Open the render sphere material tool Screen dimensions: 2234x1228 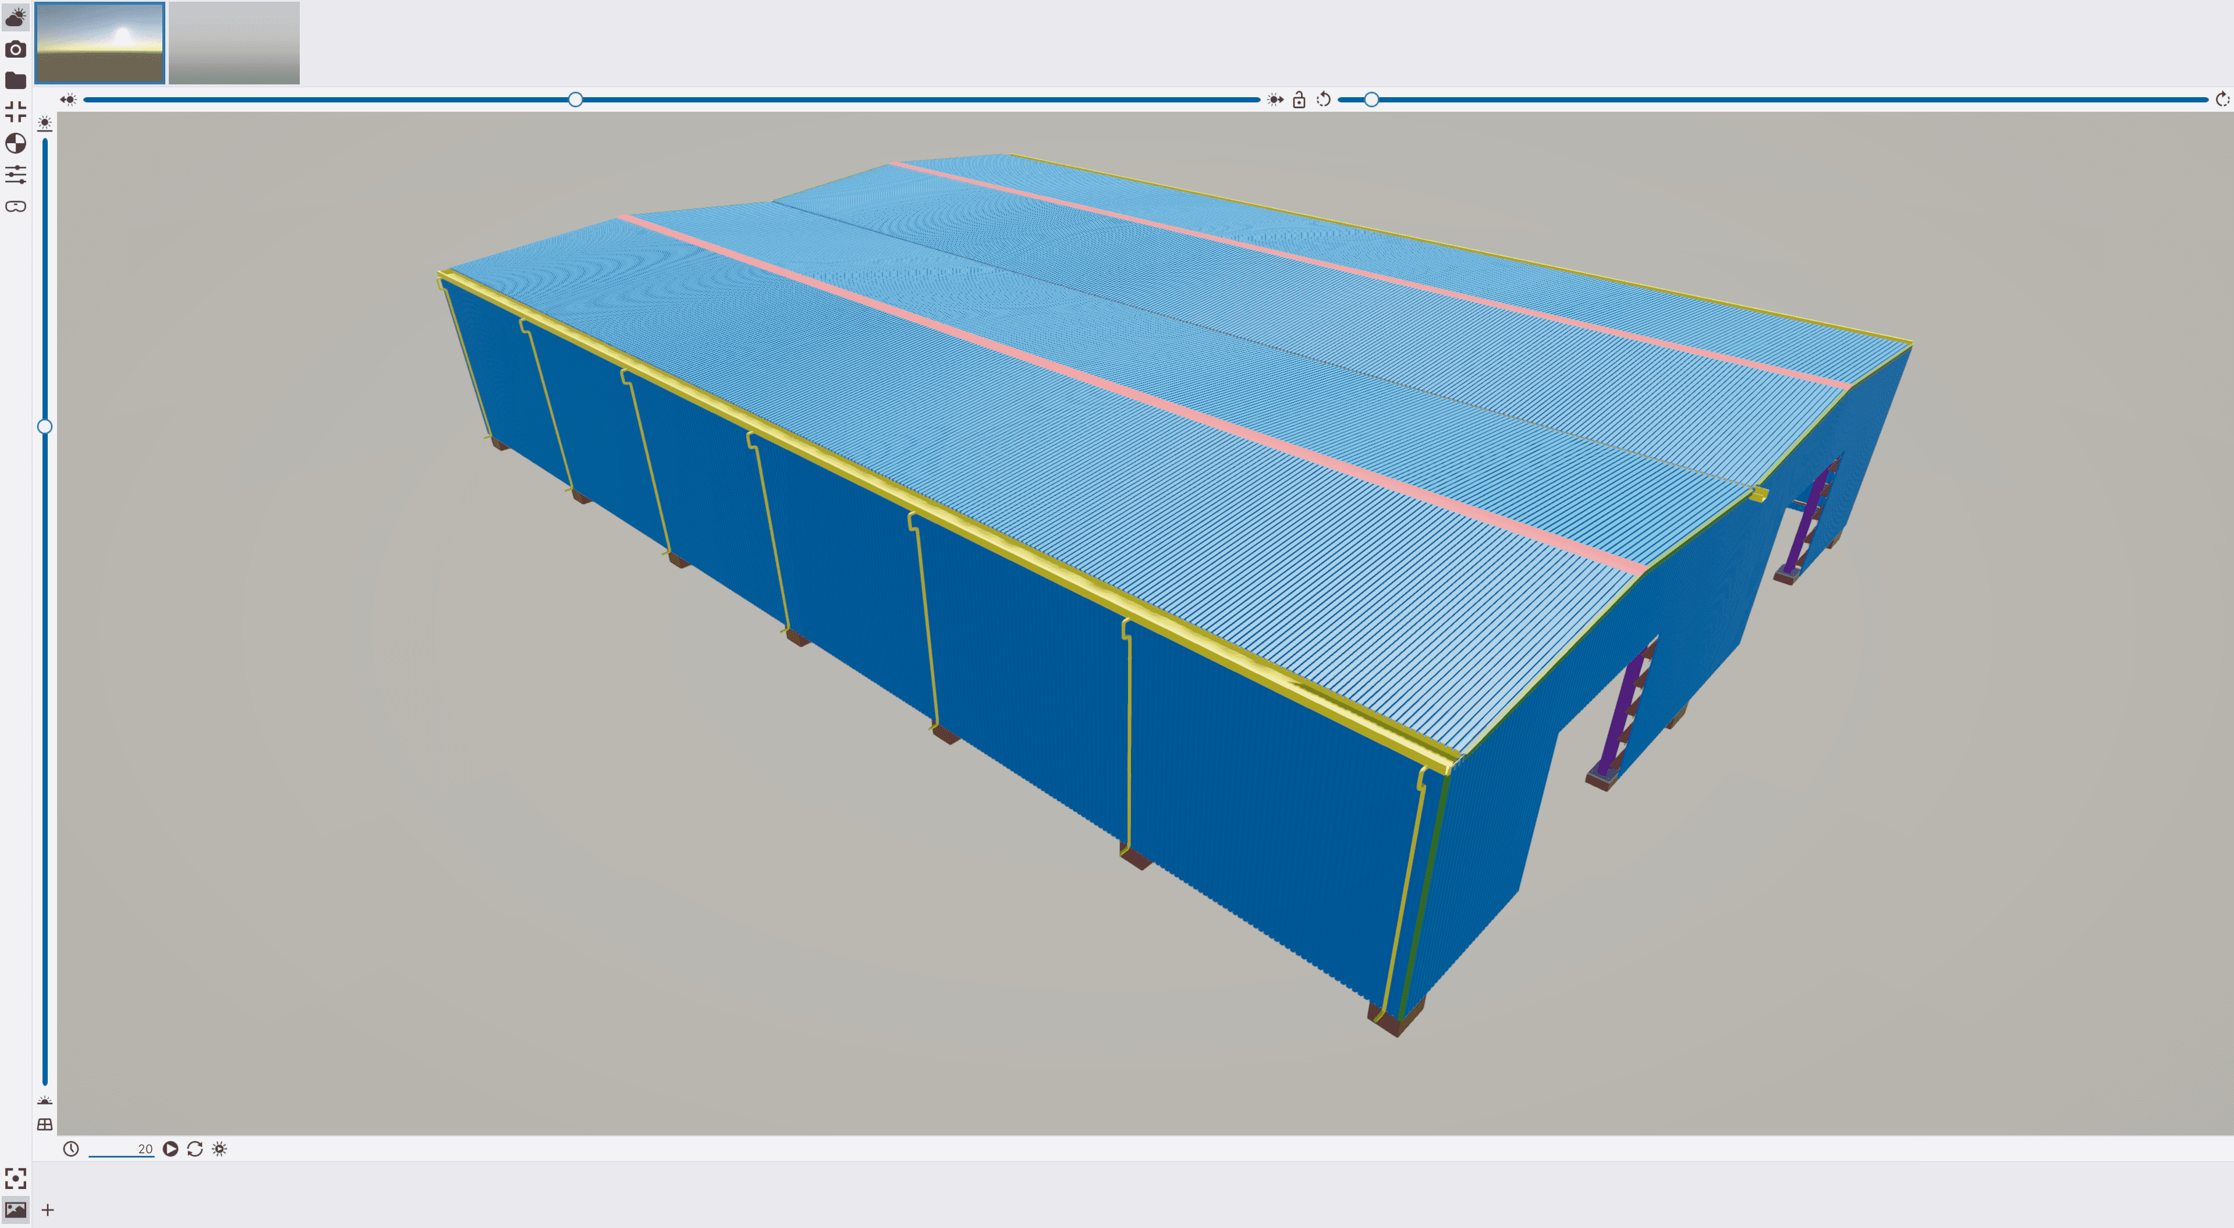tap(16, 145)
